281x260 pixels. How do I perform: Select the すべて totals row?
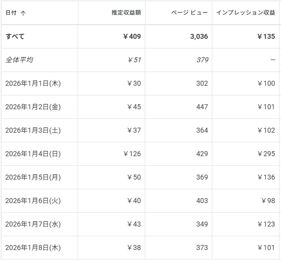point(140,37)
